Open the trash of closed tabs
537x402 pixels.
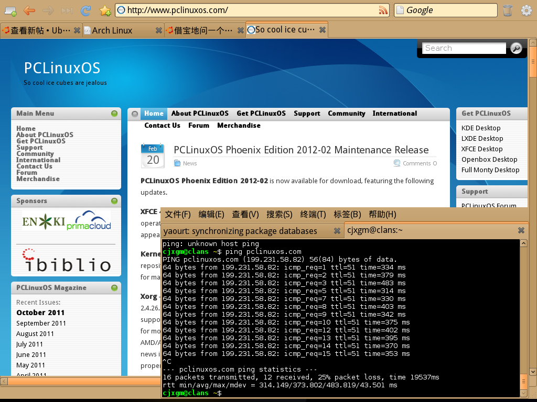pos(507,10)
